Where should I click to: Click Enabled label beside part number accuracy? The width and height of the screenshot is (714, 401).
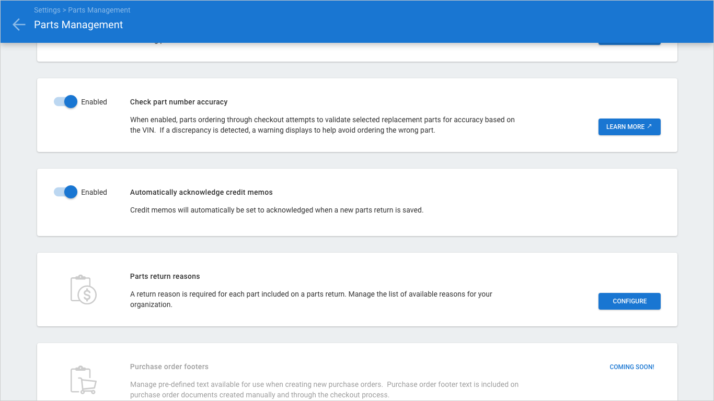point(94,102)
